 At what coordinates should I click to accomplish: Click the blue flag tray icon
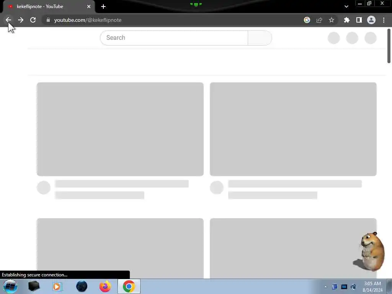(x=335, y=287)
